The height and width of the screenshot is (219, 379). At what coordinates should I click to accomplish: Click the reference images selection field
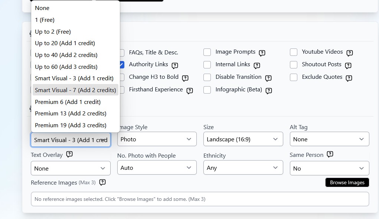pos(200,199)
